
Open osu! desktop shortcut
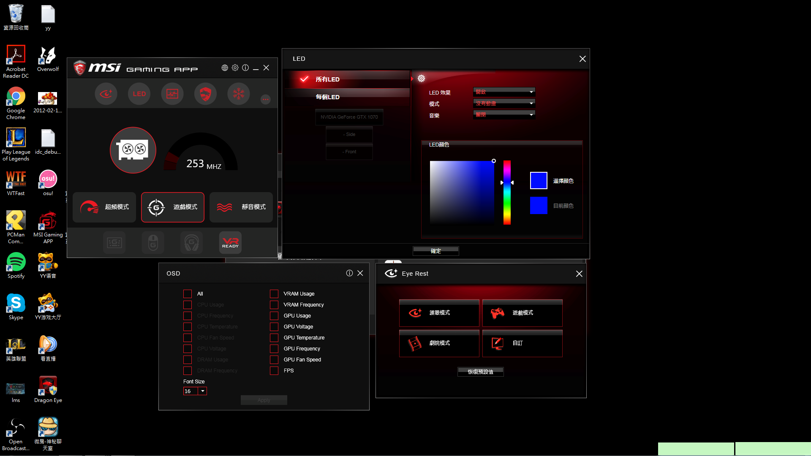pos(48,183)
